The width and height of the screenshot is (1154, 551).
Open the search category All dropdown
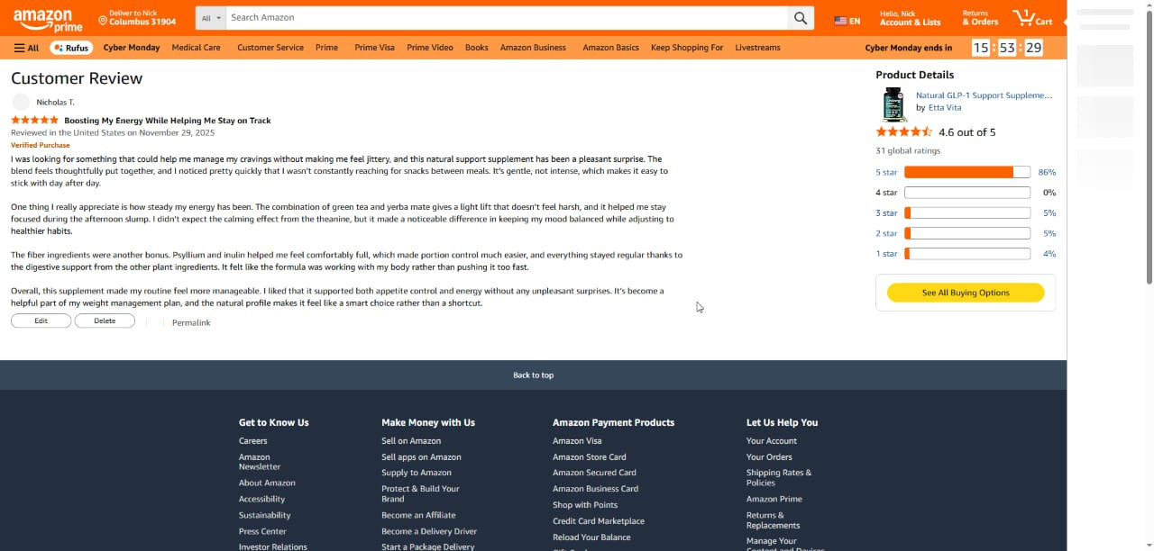(x=211, y=18)
